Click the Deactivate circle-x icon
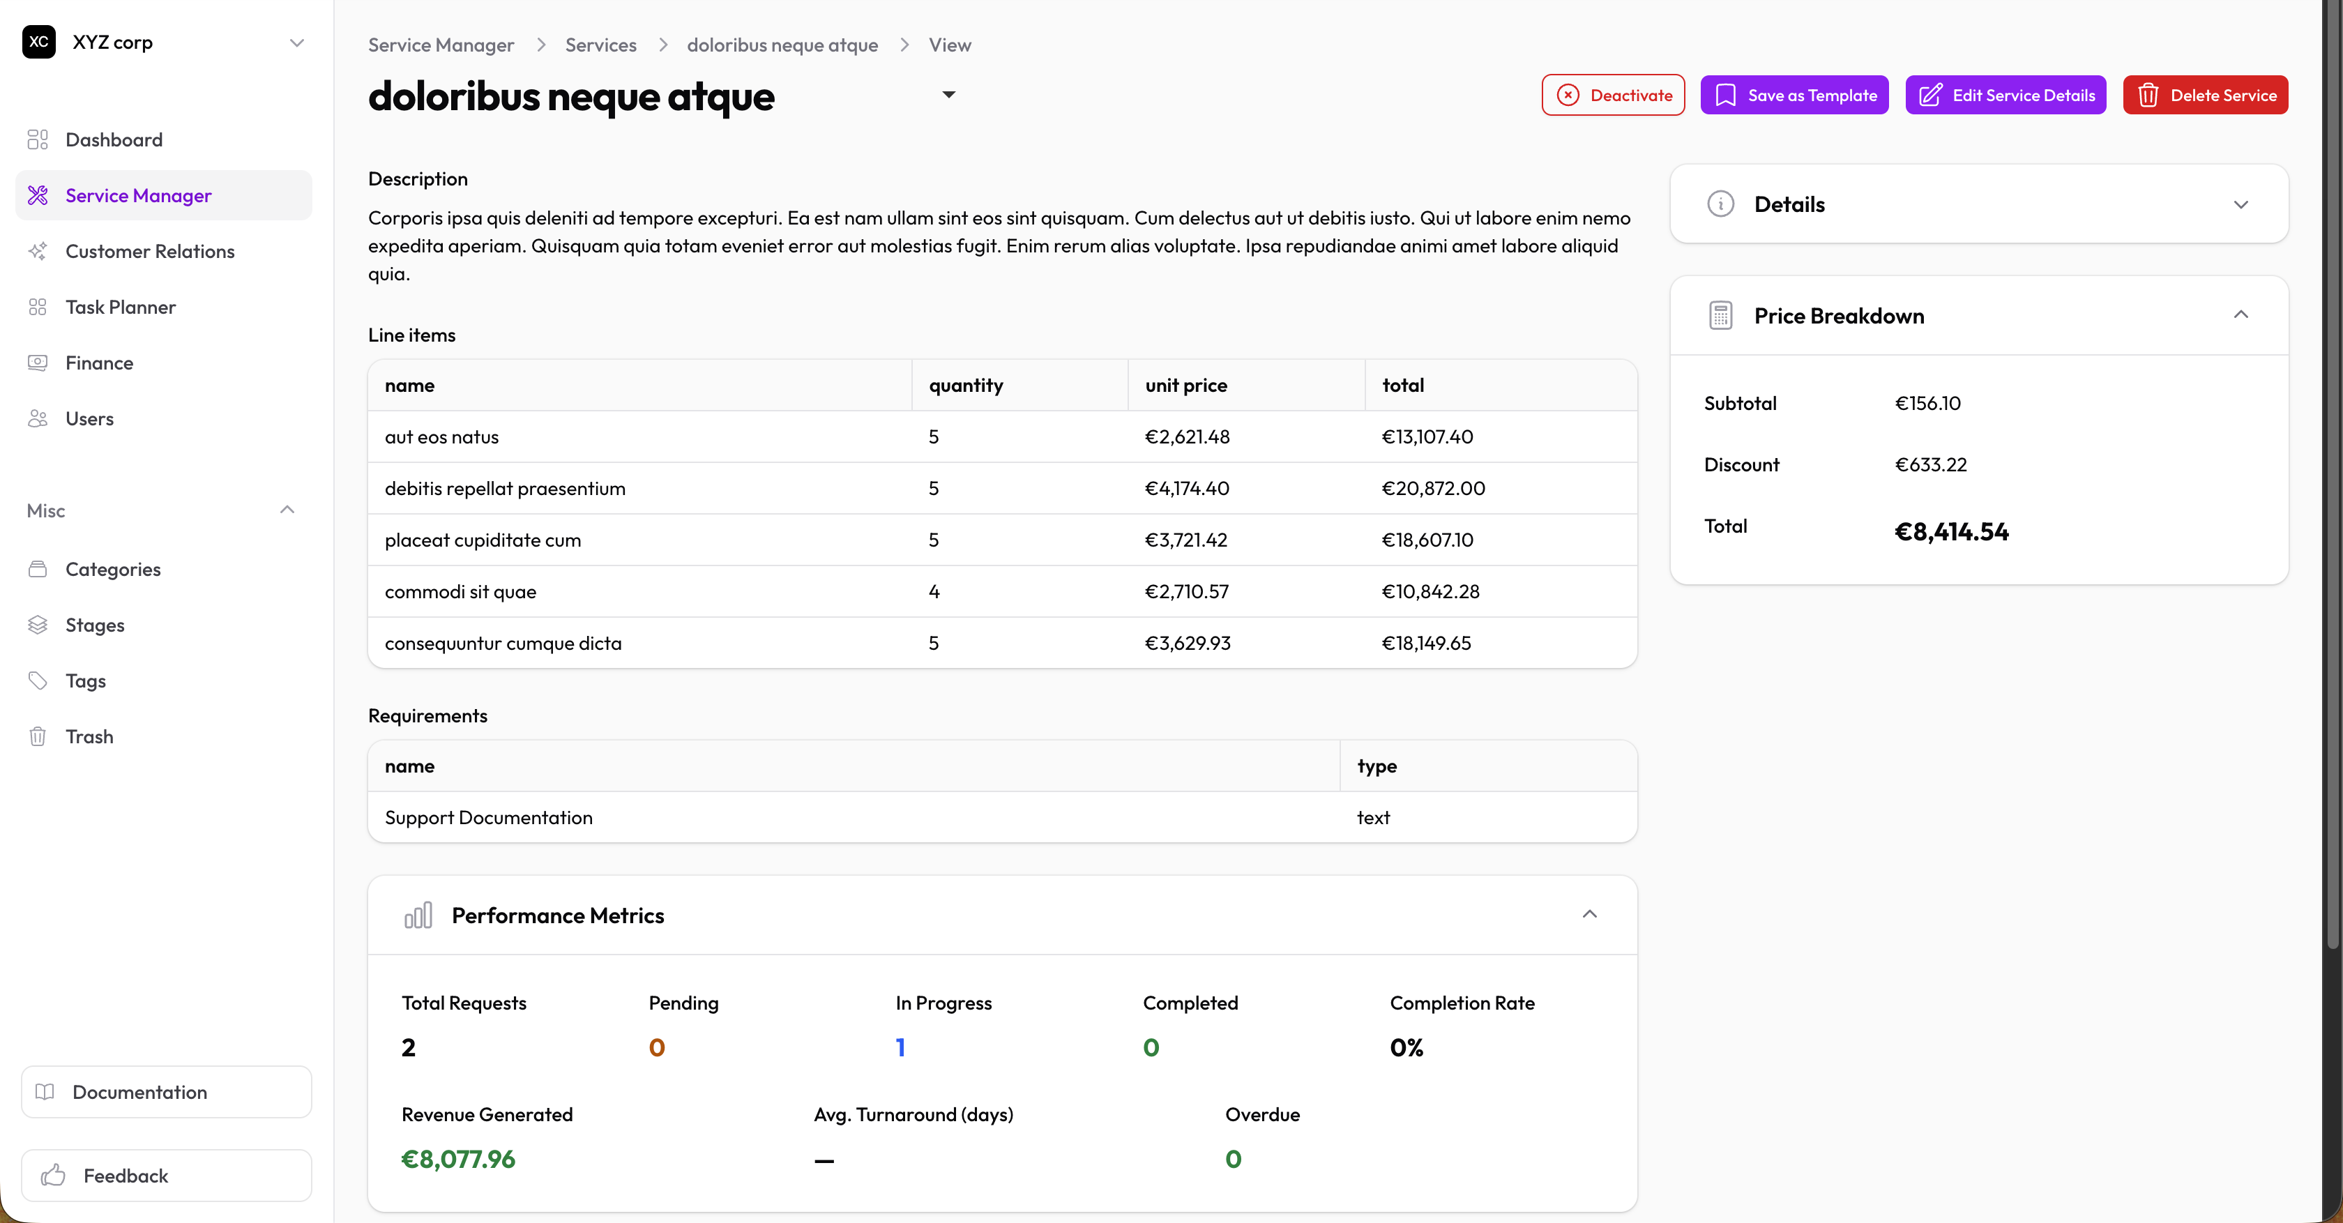2343x1223 pixels. [x=1568, y=96]
